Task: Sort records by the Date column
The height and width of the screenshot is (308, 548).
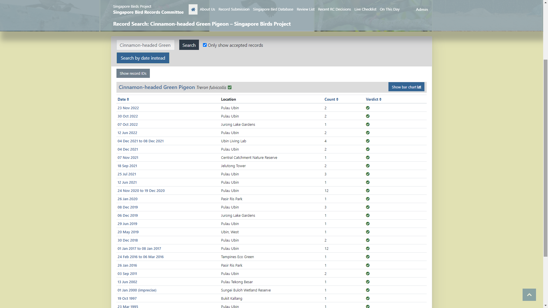Action: (x=123, y=99)
